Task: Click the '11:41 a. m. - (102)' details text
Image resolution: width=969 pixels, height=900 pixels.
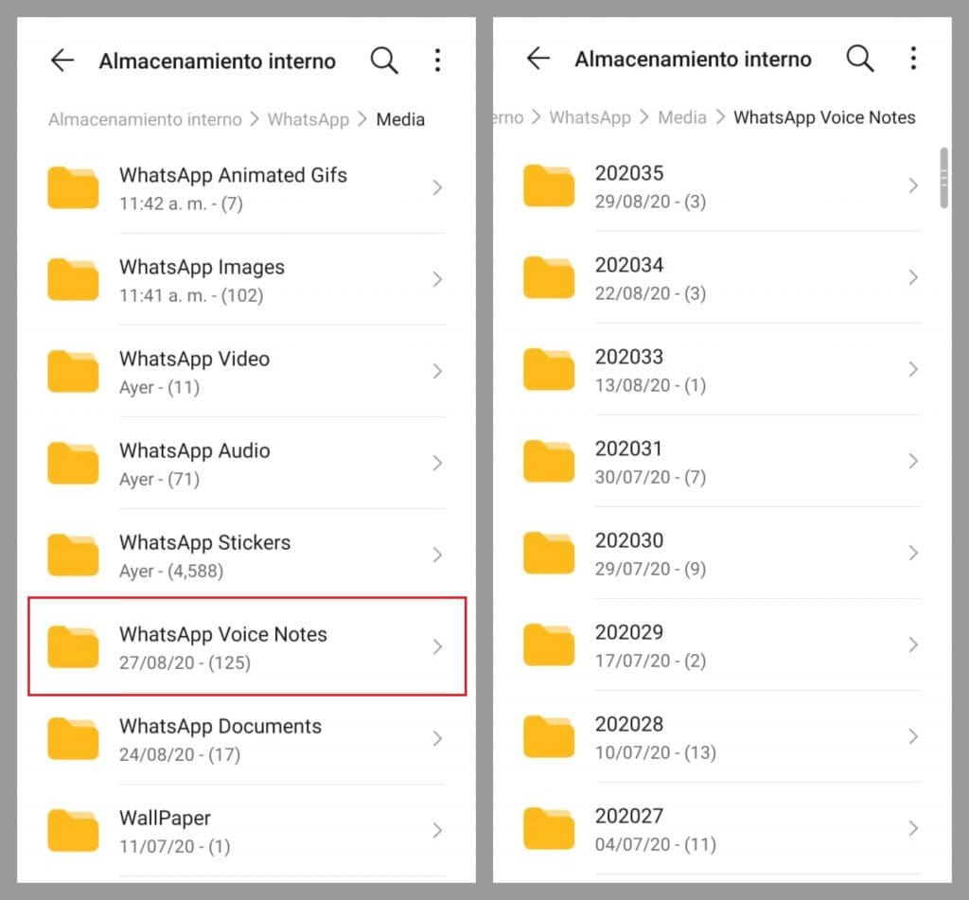Action: tap(191, 295)
